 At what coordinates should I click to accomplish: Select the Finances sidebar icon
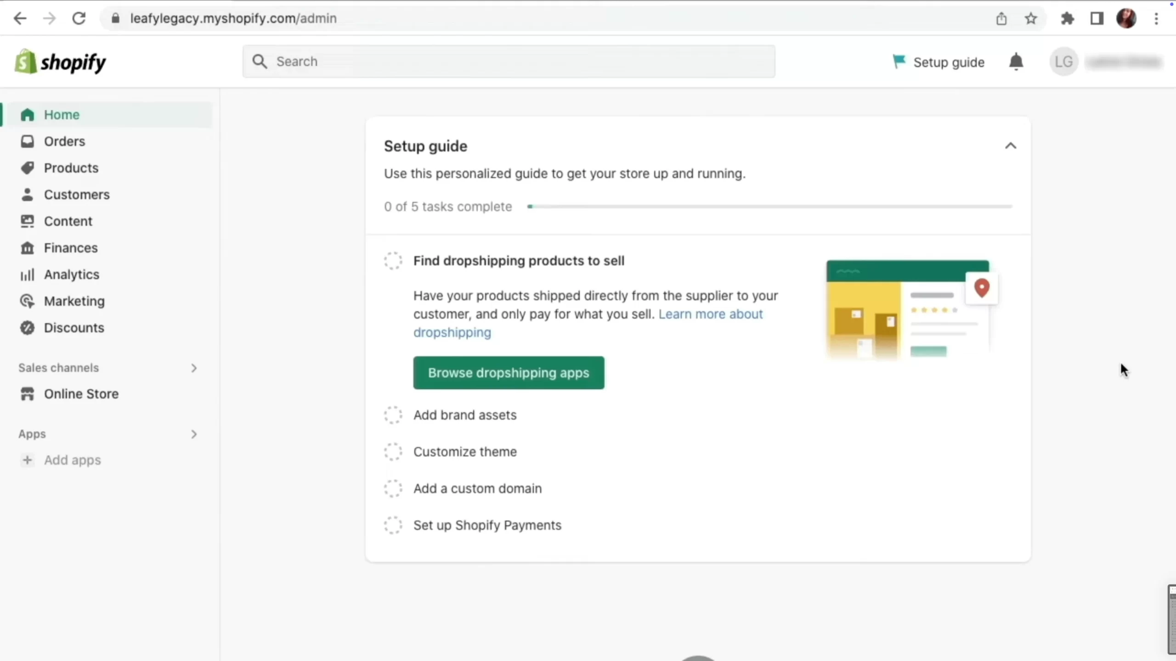coord(27,248)
